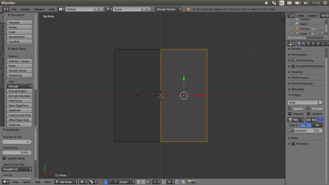Screen dimensions: 329x185
Task: Select the scale manipulator icon
Action: [115, 182]
